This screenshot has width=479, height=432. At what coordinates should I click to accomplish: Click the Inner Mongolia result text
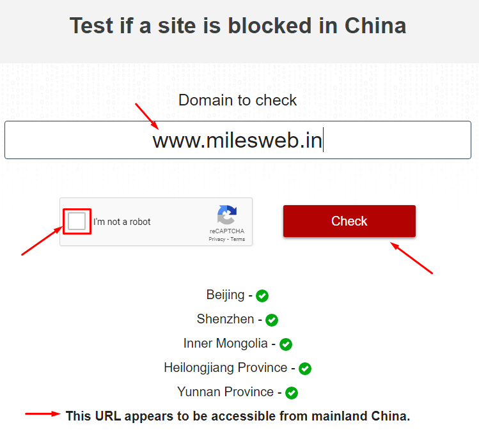(x=226, y=343)
